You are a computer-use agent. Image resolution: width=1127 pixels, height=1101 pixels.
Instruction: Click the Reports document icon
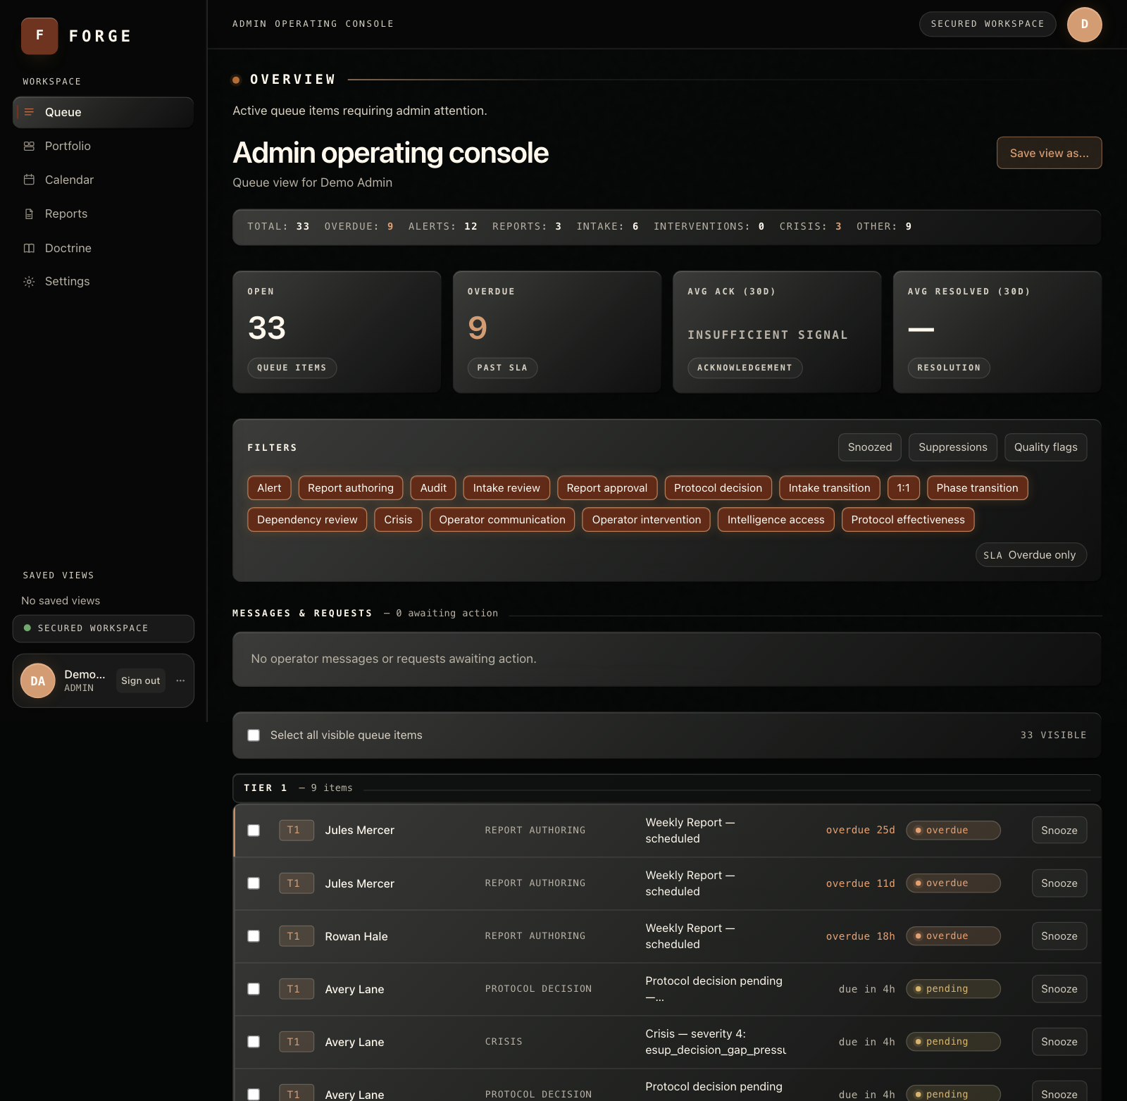(29, 213)
